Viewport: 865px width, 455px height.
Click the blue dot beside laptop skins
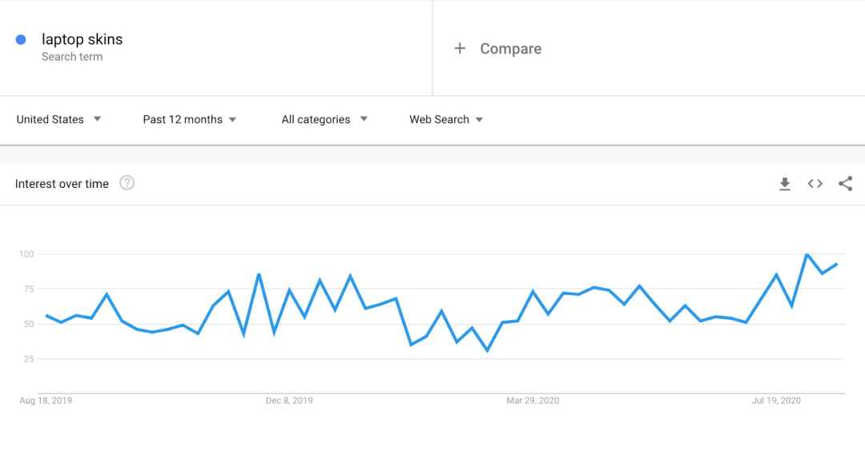click(x=21, y=40)
